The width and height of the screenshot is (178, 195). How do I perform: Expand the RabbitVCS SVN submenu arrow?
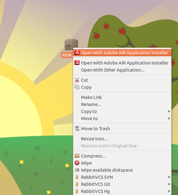click(169, 177)
